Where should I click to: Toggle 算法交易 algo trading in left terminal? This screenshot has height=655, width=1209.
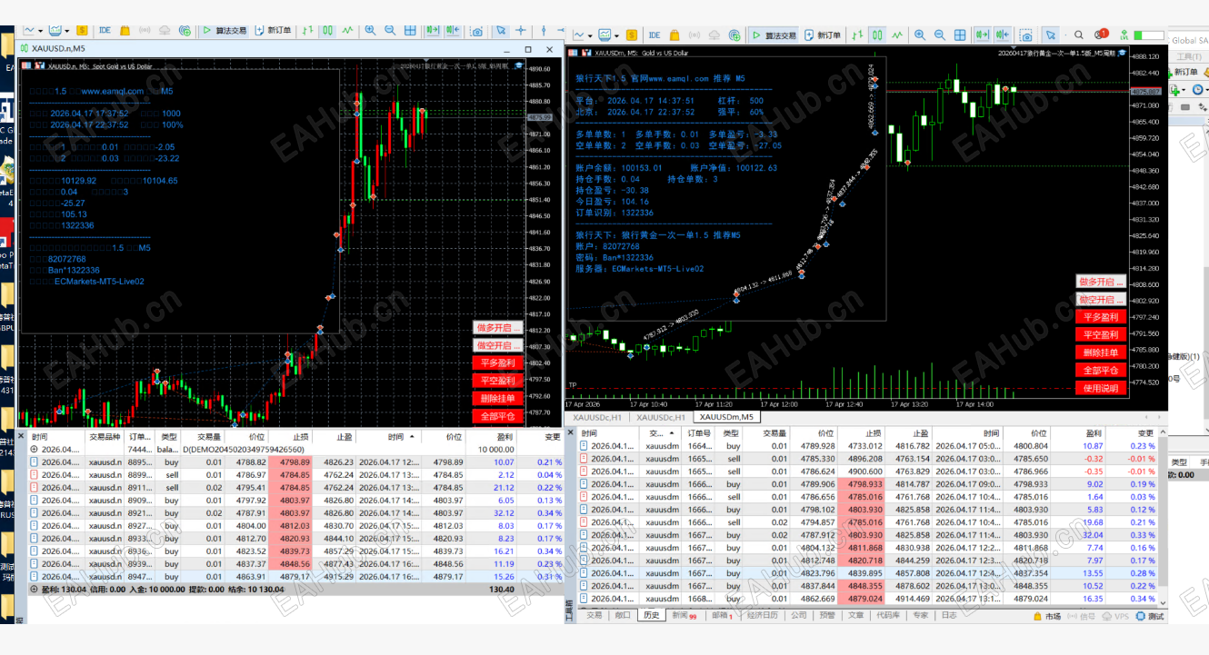click(x=224, y=30)
